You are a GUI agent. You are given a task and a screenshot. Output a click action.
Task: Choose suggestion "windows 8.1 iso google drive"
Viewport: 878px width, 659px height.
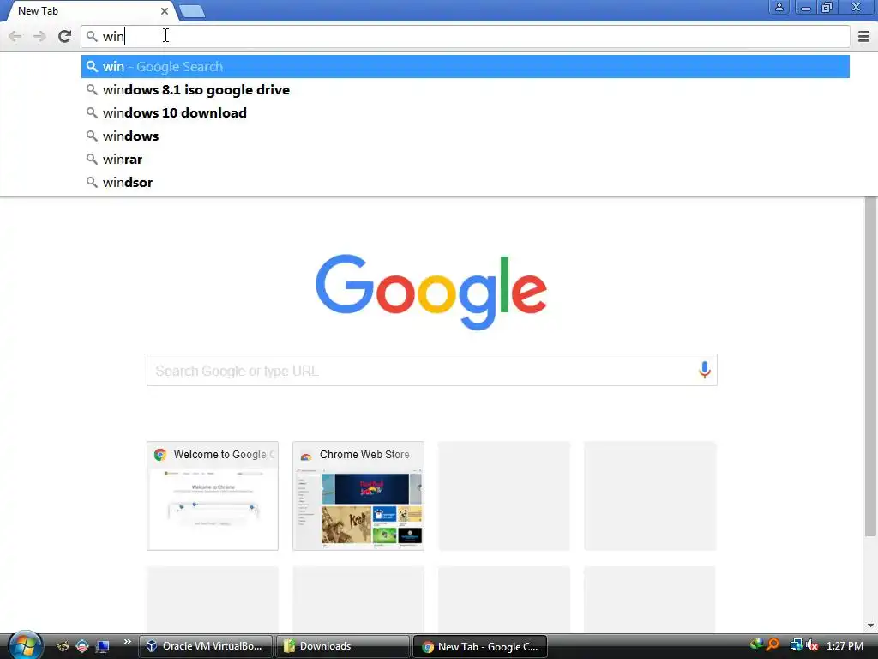pyautogui.click(x=466, y=89)
